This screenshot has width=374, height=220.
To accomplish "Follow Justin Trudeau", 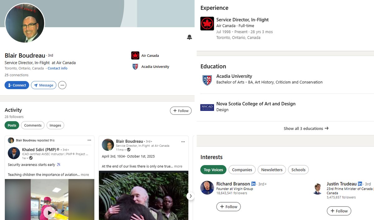I will [339, 211].
